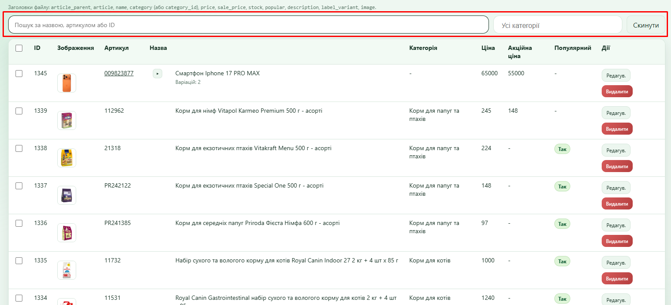Click article number 11732
Screen dimensions: 671x305
(x=112, y=260)
